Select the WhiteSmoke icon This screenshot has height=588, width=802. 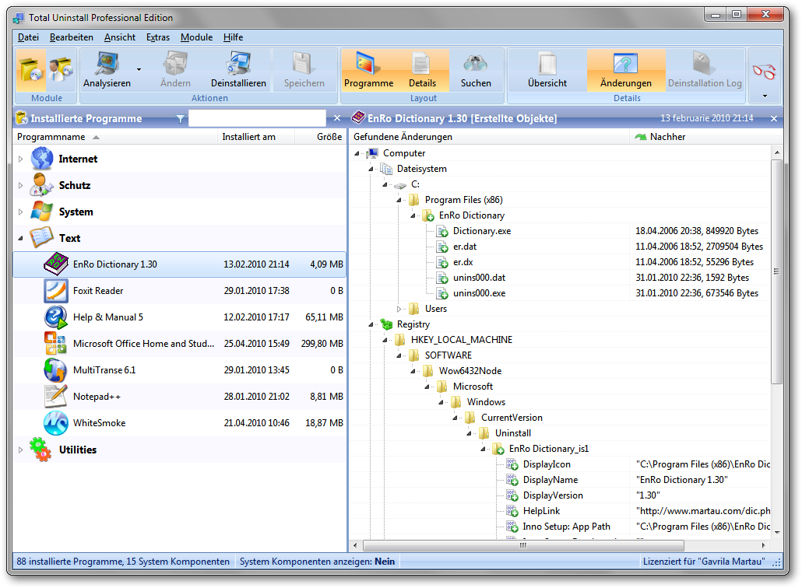(x=56, y=423)
